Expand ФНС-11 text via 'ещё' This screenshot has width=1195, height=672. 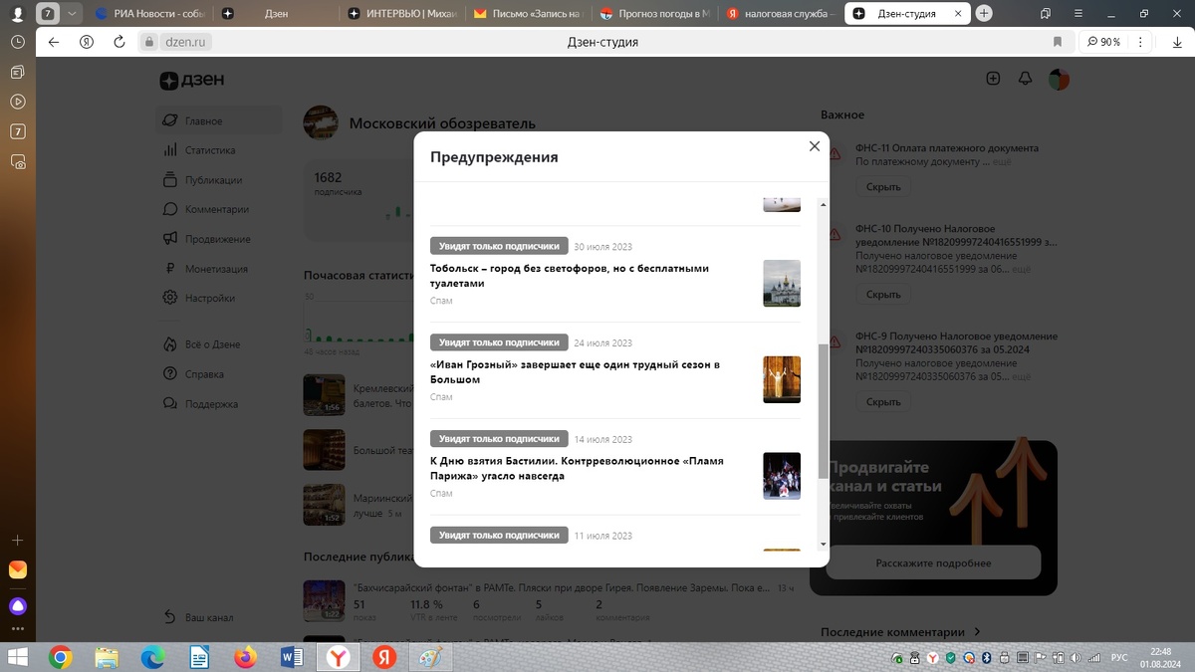1003,161
